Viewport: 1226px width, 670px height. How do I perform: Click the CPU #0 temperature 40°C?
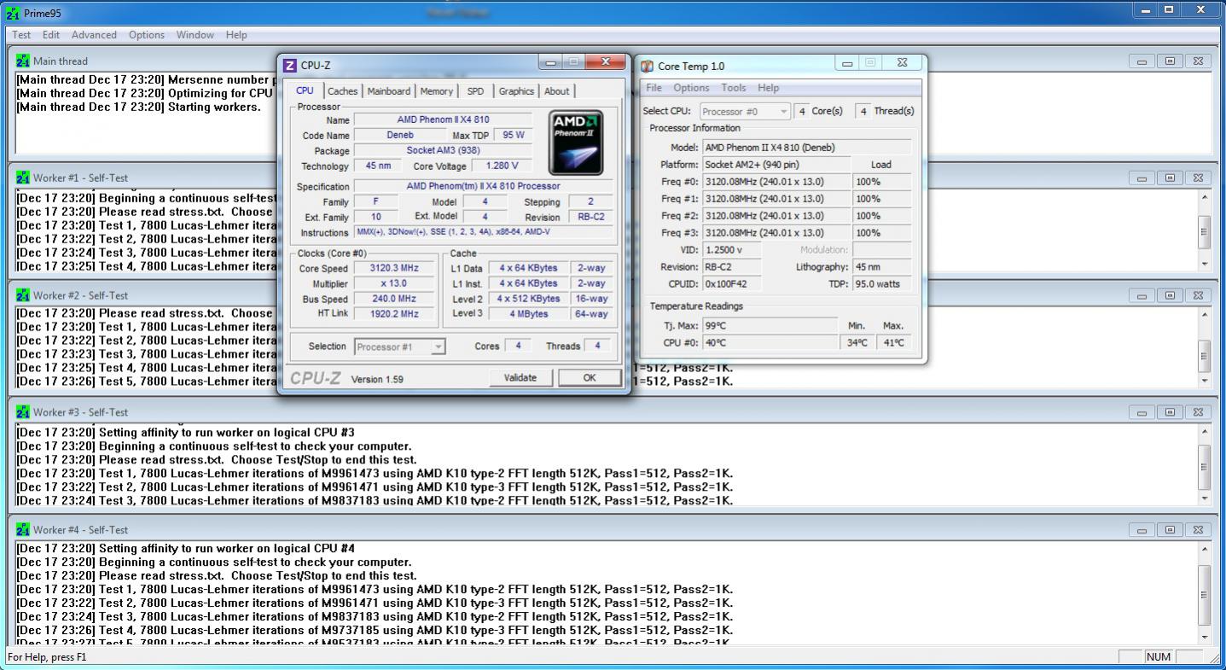click(x=770, y=343)
